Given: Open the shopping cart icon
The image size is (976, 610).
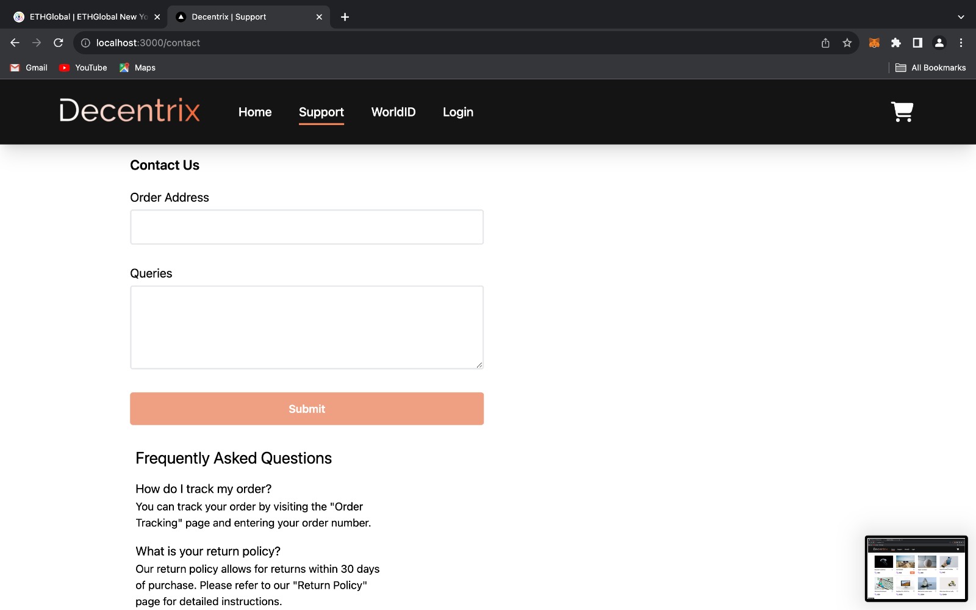Looking at the screenshot, I should [x=902, y=112].
